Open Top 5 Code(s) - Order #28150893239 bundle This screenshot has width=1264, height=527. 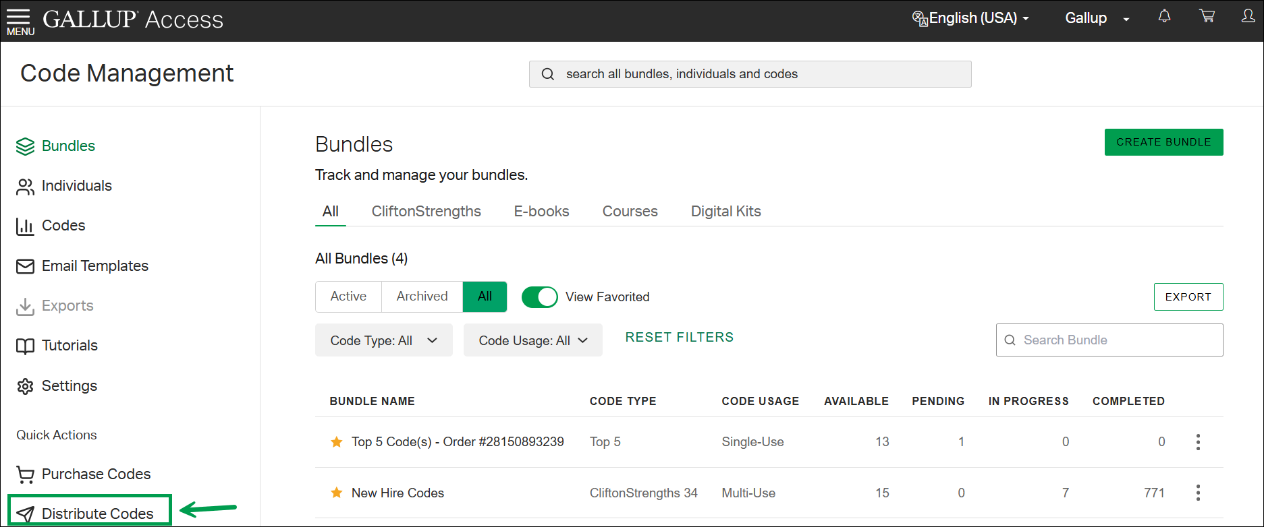(x=458, y=442)
